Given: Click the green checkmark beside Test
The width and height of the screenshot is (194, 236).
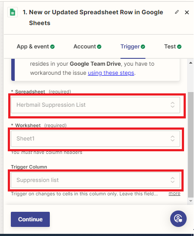Looking at the screenshot, I should coord(179,47).
